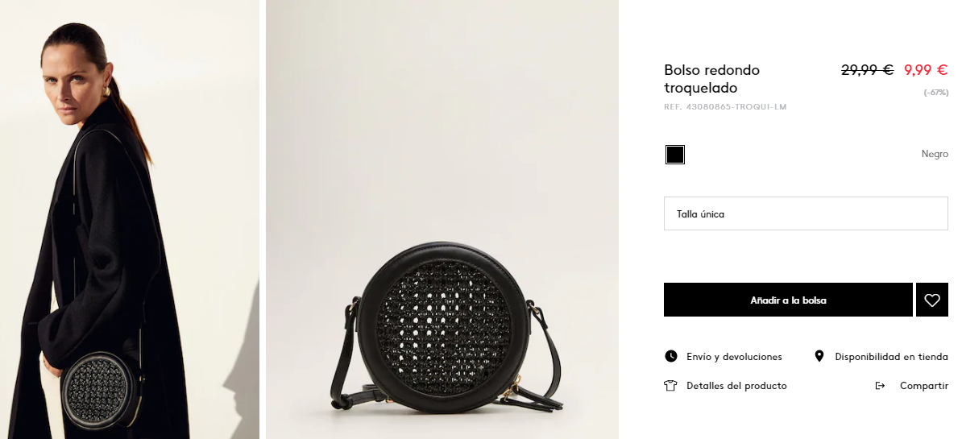
Task: Click the location pin icon
Action: [x=819, y=356]
